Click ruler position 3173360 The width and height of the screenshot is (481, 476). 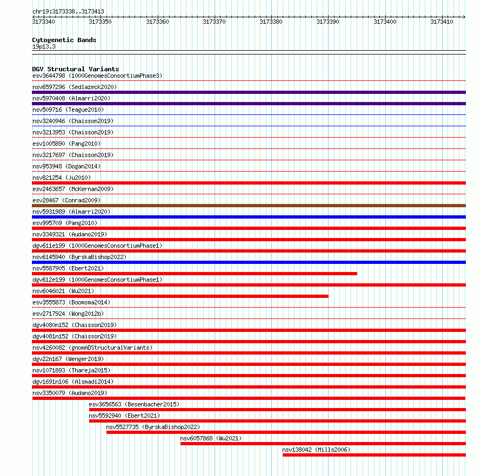coord(157,22)
